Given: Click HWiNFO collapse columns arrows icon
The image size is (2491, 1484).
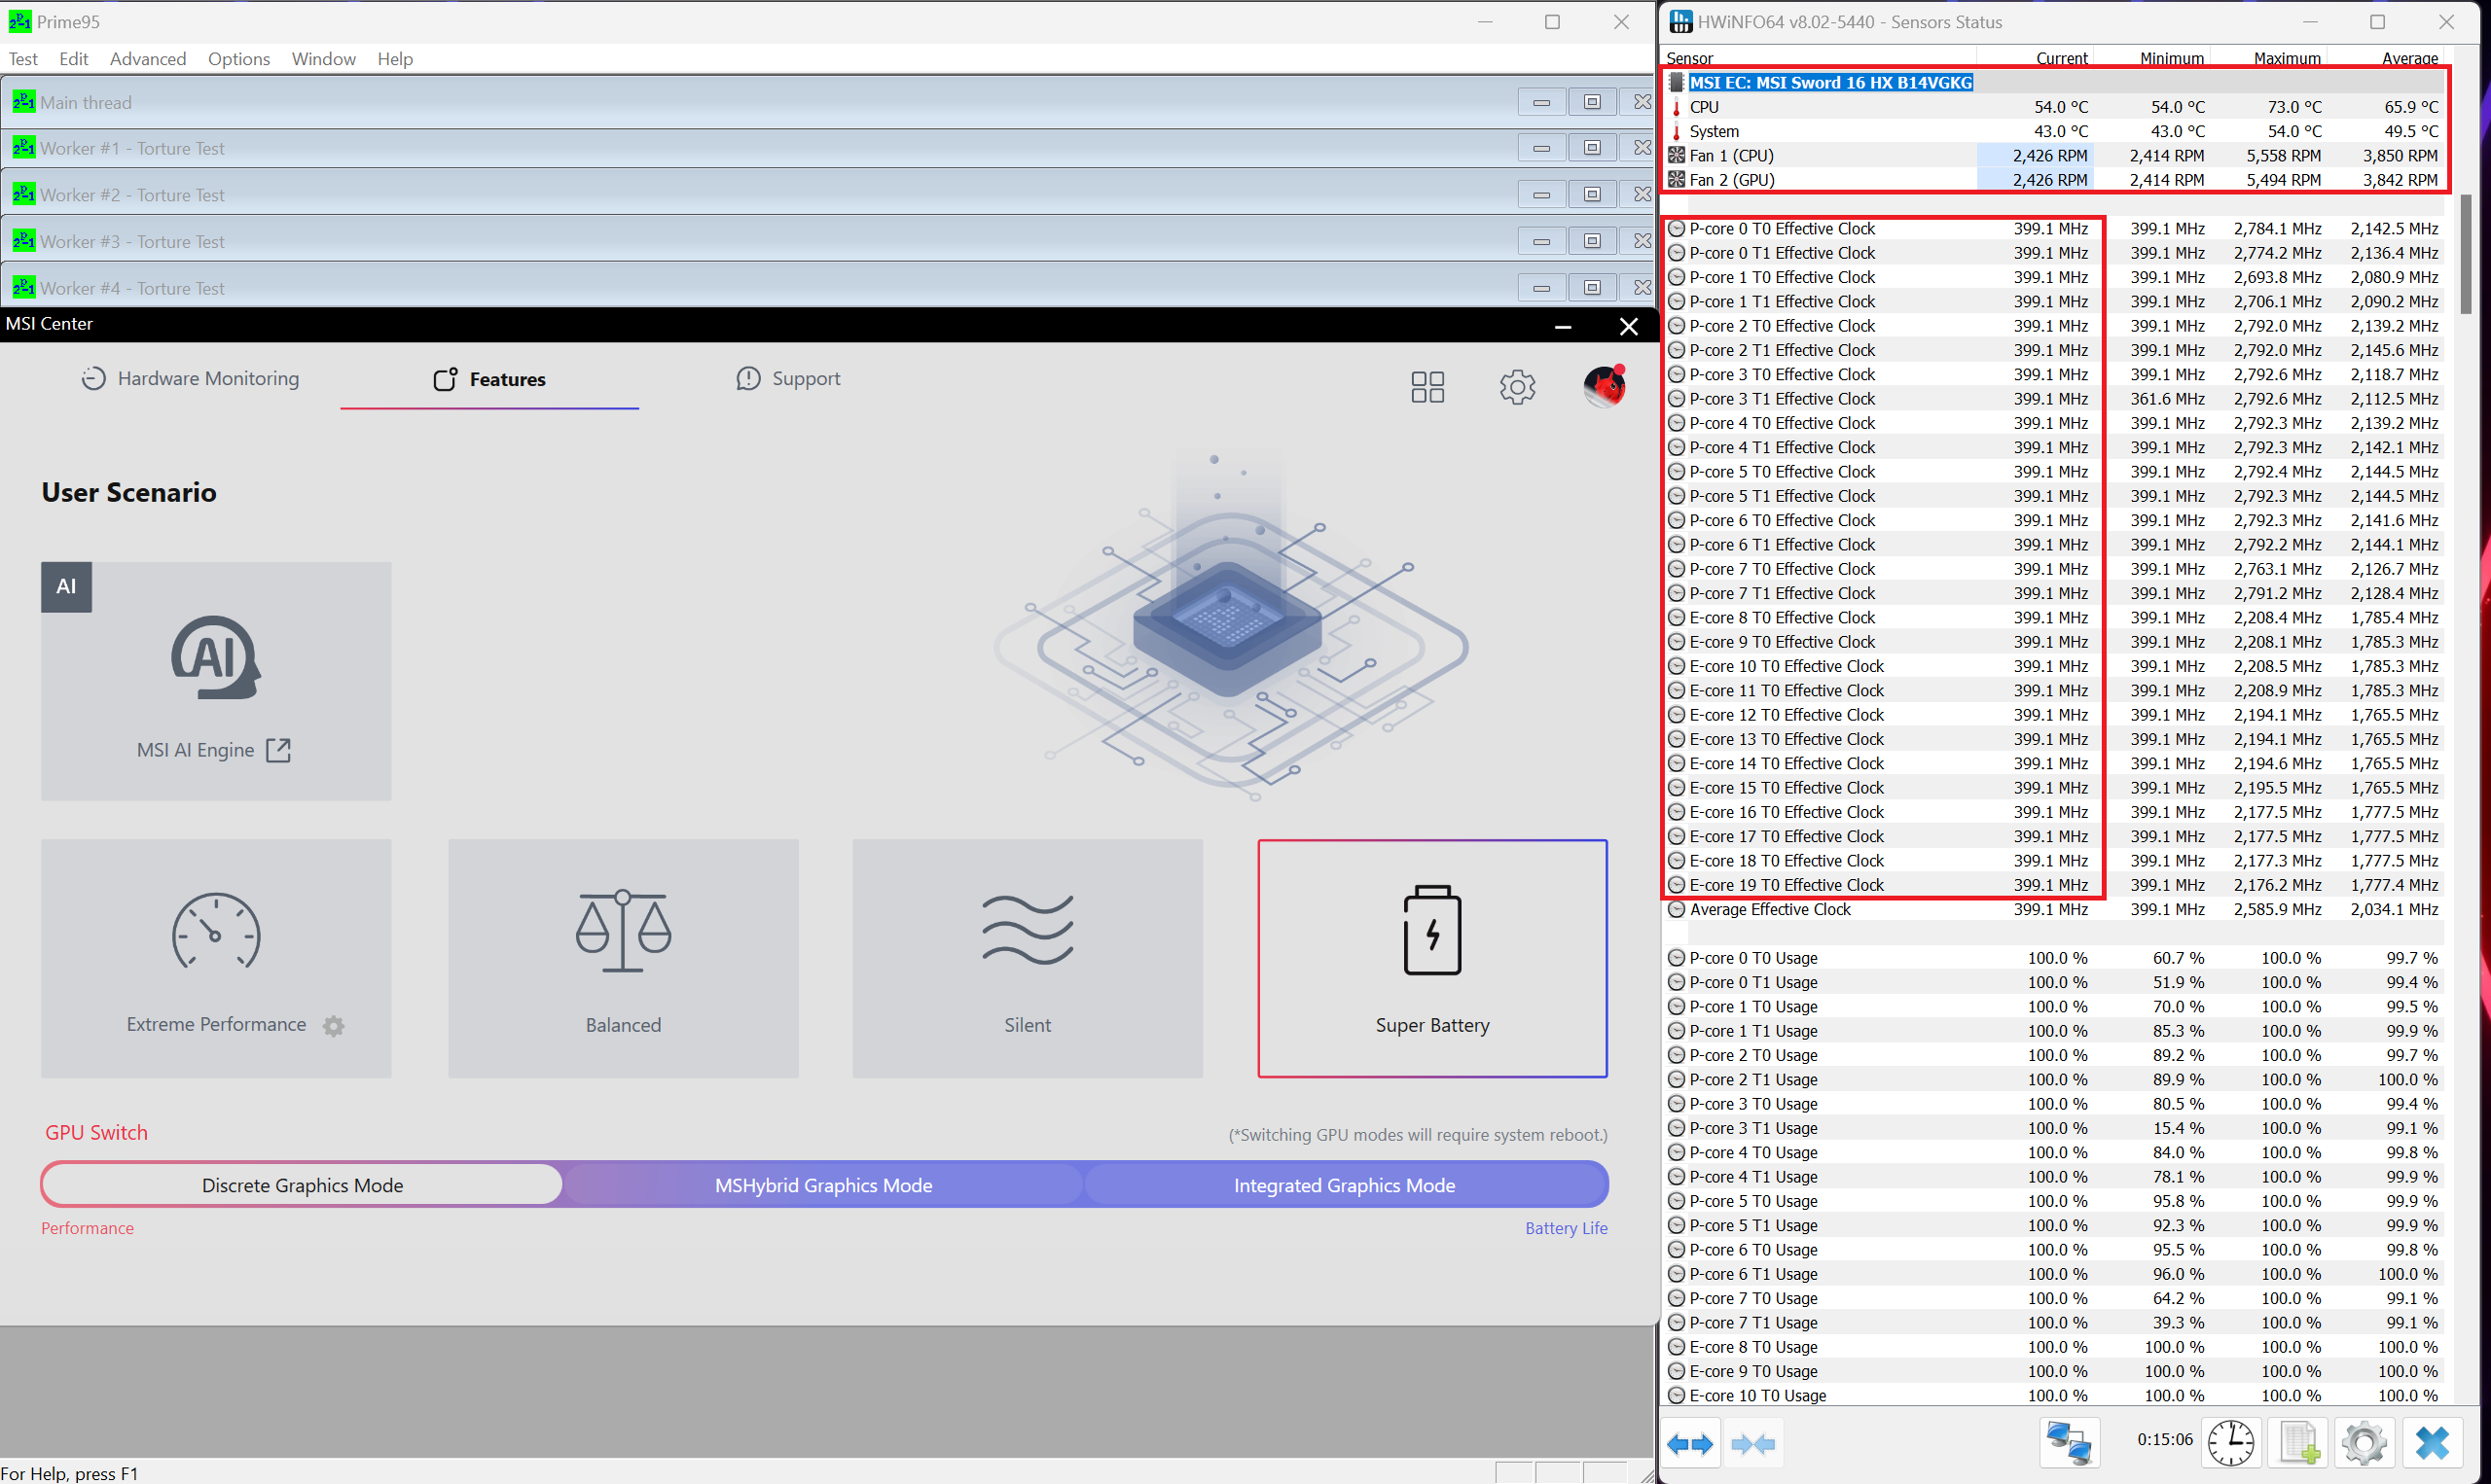Looking at the screenshot, I should coord(1752,1444).
